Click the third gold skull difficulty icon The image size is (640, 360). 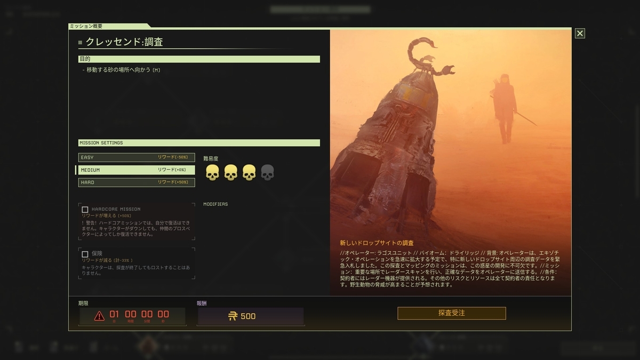click(x=249, y=172)
